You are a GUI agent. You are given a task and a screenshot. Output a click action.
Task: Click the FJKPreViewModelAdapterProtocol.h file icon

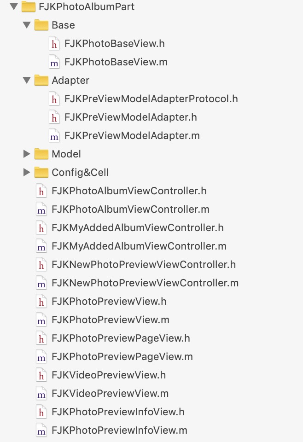54,99
